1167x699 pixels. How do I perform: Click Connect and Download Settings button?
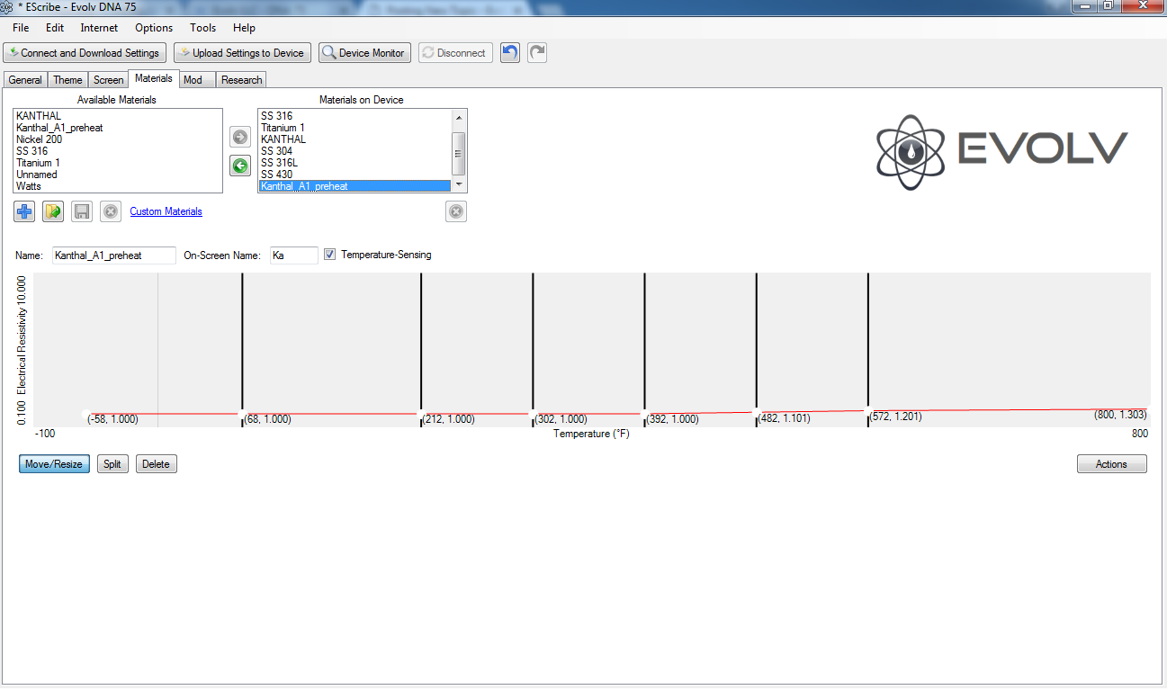85,53
